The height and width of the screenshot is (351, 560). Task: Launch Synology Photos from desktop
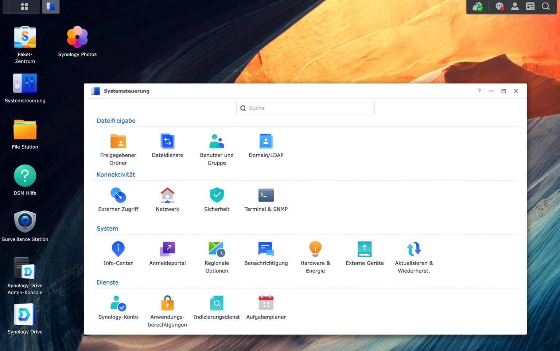[x=77, y=42]
